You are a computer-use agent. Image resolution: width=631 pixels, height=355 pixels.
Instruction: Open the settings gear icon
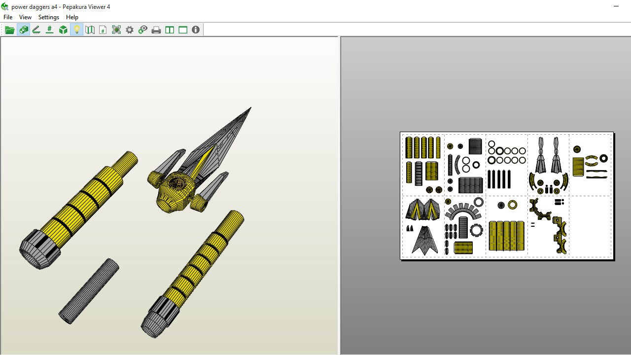point(130,29)
